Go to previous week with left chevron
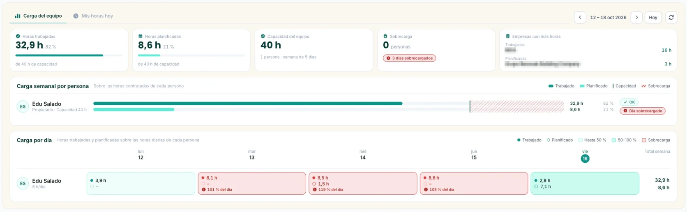This screenshot has height=212, width=687. coord(580,17)
